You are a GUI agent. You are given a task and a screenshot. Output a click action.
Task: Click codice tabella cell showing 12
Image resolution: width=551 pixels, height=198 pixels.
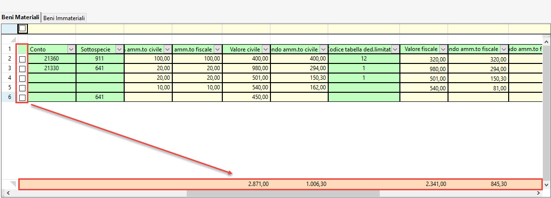click(x=364, y=59)
